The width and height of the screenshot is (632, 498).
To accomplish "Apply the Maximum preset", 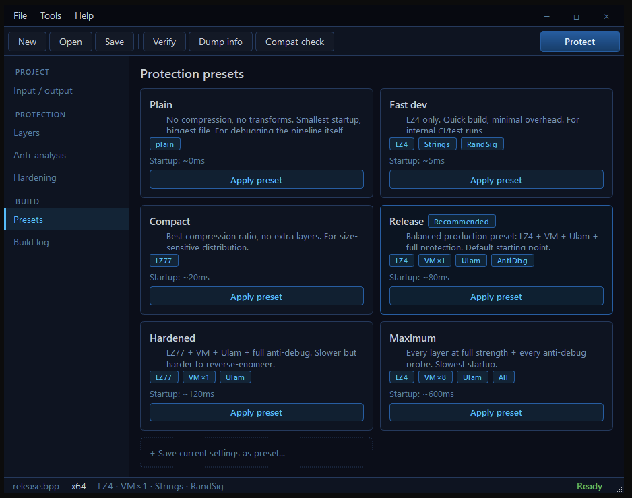I will pyautogui.click(x=496, y=412).
